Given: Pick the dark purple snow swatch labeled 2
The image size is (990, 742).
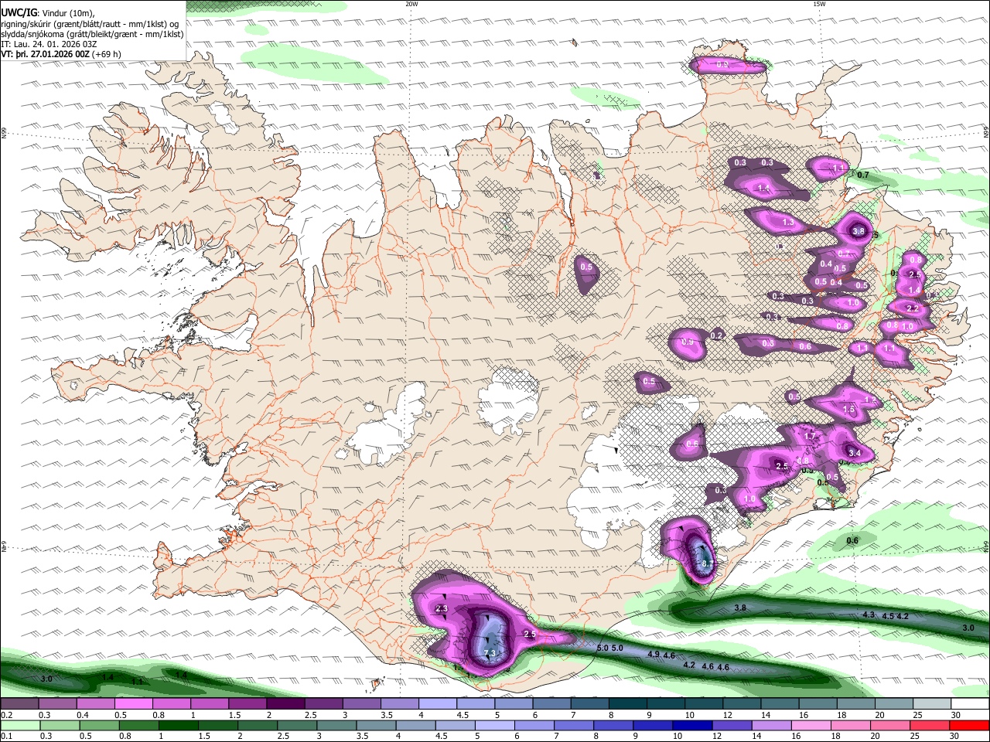Looking at the screenshot, I should (x=285, y=704).
